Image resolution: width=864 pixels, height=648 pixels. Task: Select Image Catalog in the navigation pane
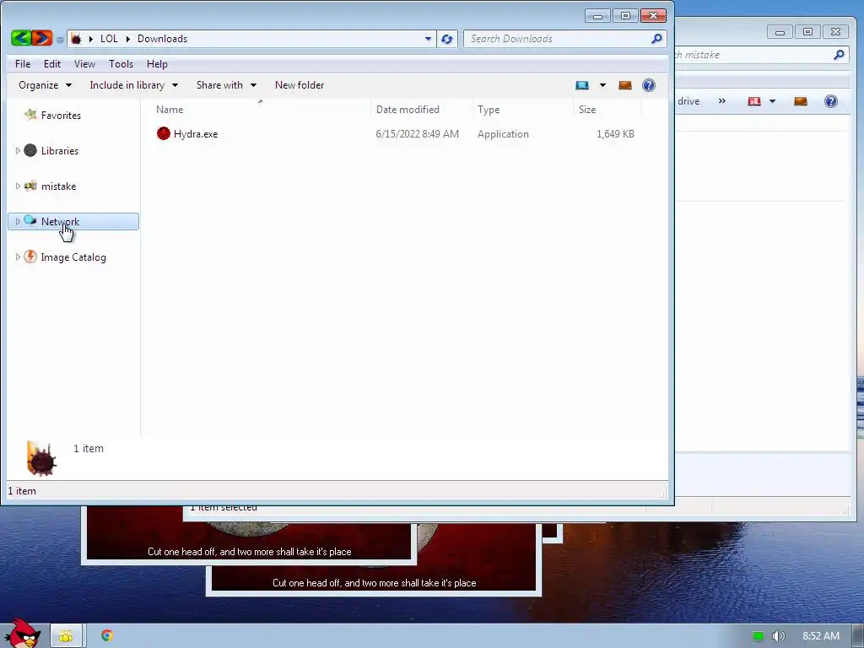pyautogui.click(x=73, y=257)
